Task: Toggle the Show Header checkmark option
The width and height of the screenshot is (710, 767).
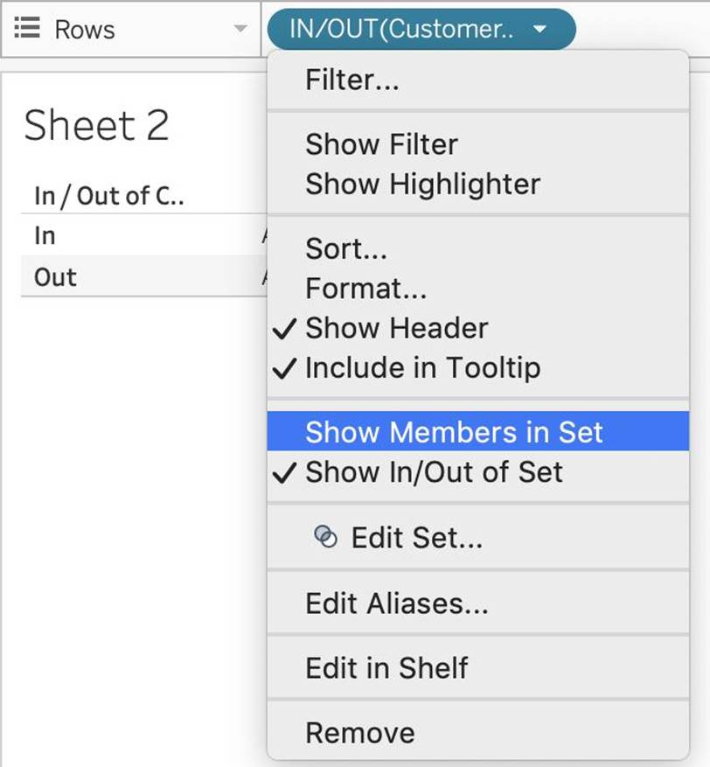Action: tap(396, 328)
